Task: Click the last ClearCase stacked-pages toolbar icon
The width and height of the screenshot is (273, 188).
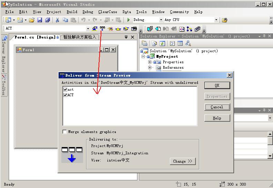Action: coord(198,29)
